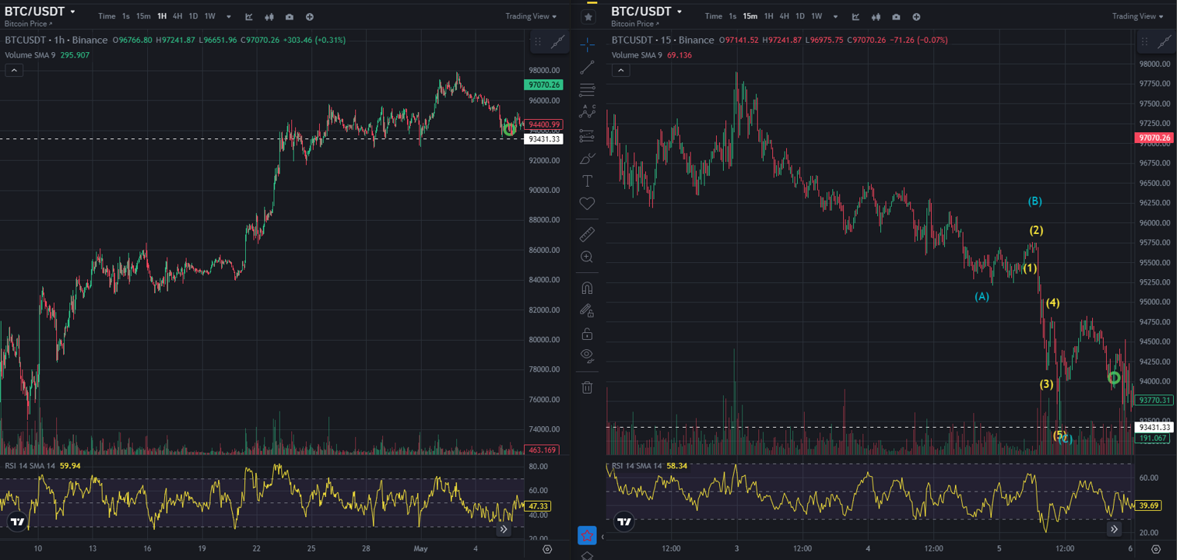Click TradingView logo on left chart
1180x560 pixels.
pos(17,522)
